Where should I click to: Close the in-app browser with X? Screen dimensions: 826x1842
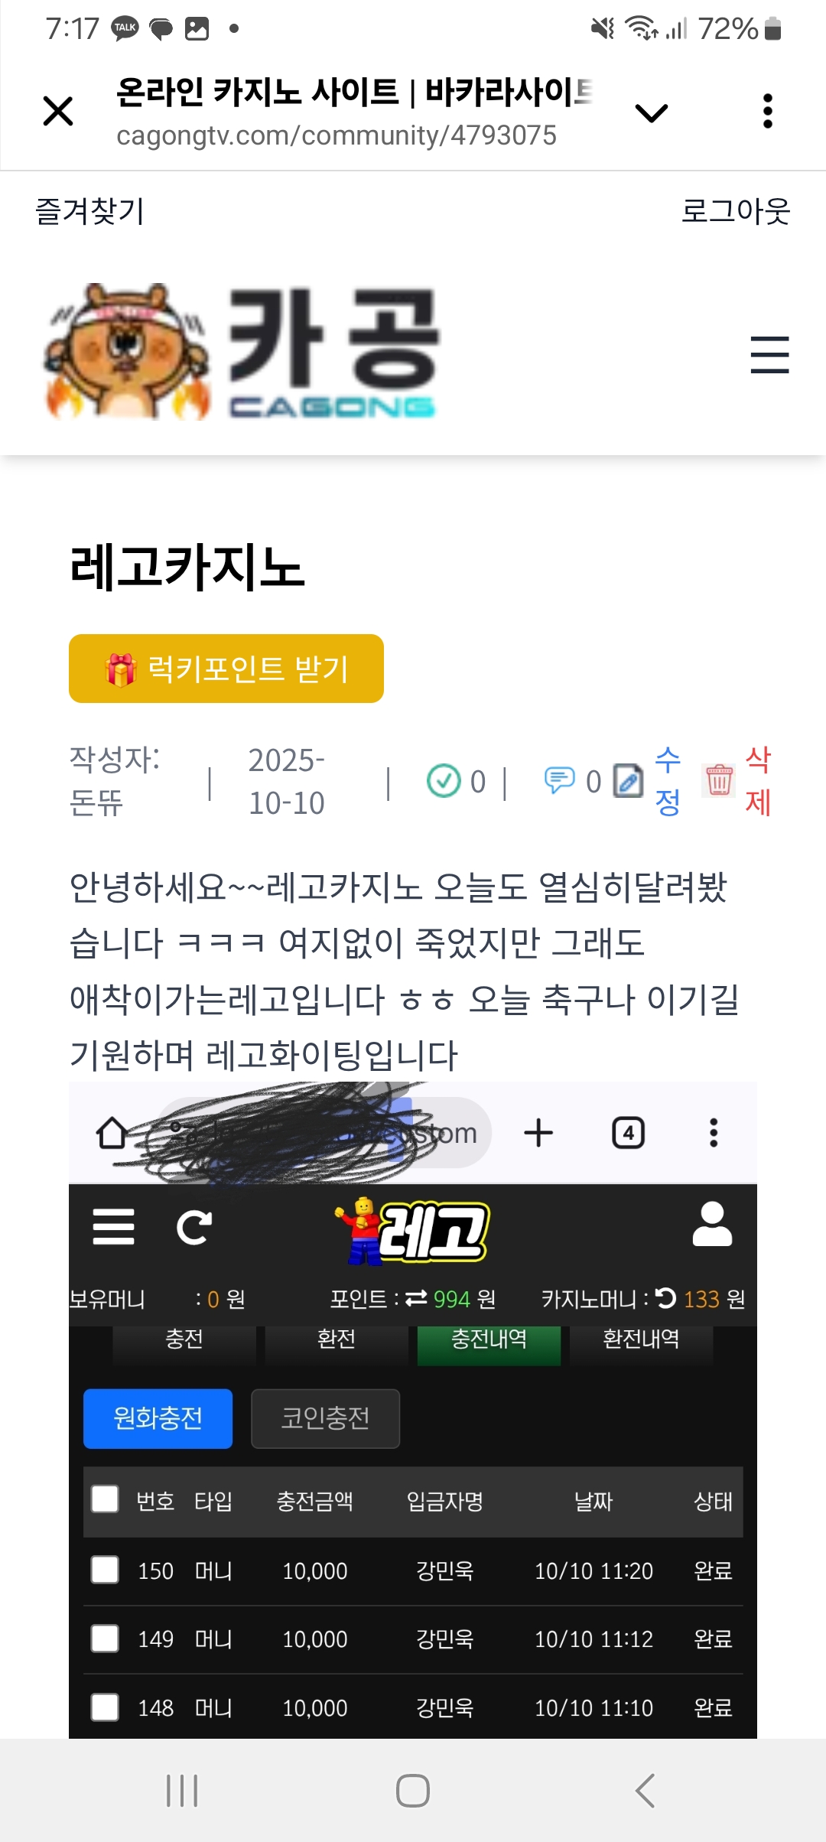[x=58, y=111]
